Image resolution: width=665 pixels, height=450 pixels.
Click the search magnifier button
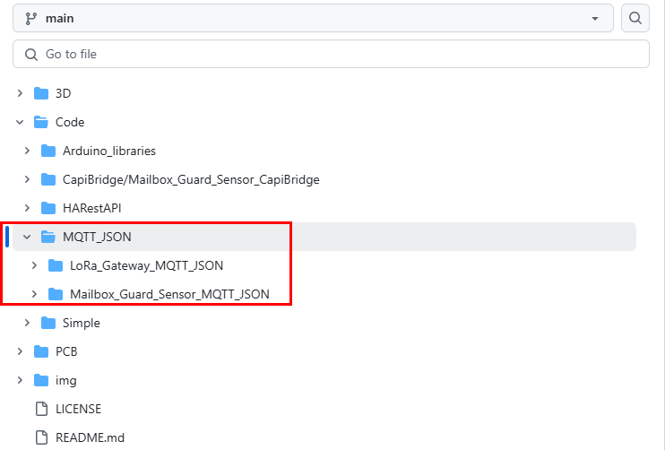coord(635,18)
